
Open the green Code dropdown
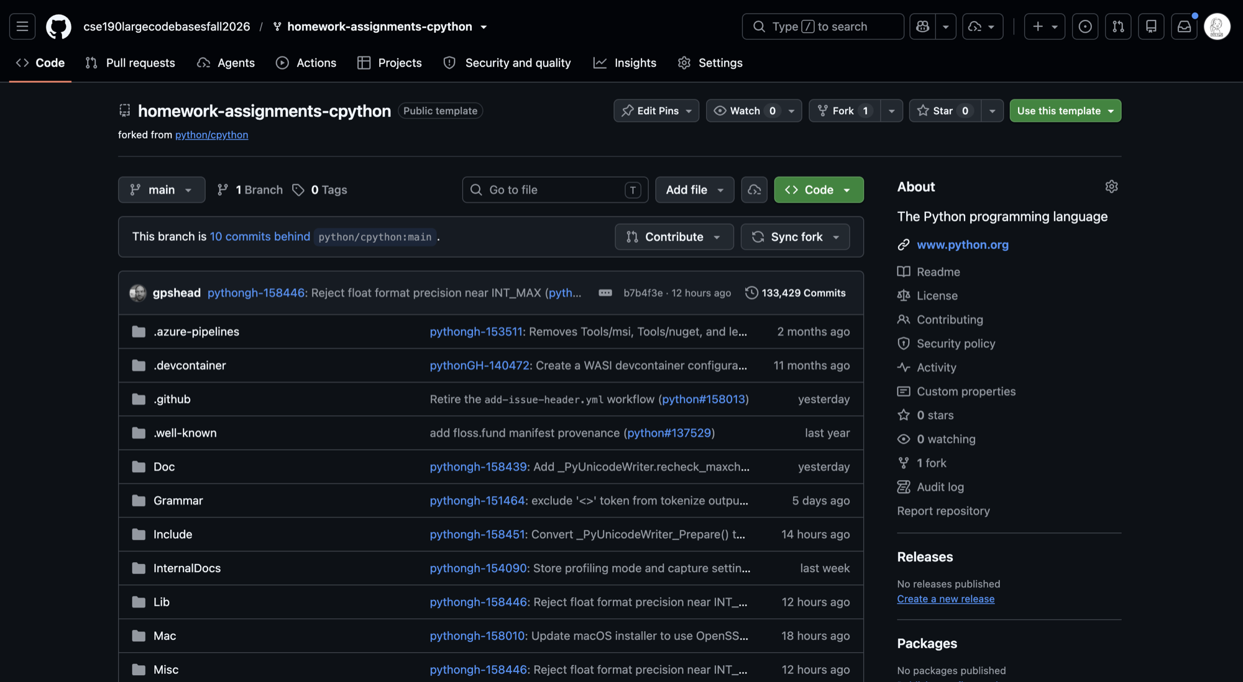(x=819, y=190)
